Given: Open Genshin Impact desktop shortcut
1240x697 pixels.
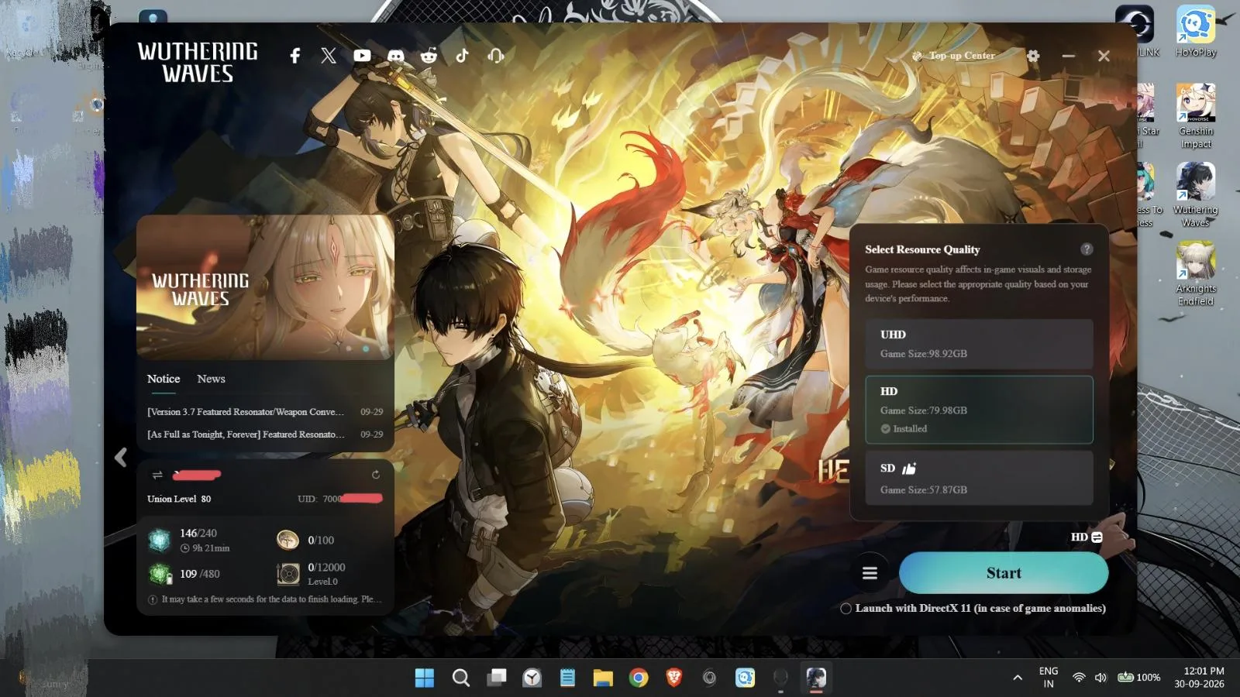Looking at the screenshot, I should (x=1196, y=116).
